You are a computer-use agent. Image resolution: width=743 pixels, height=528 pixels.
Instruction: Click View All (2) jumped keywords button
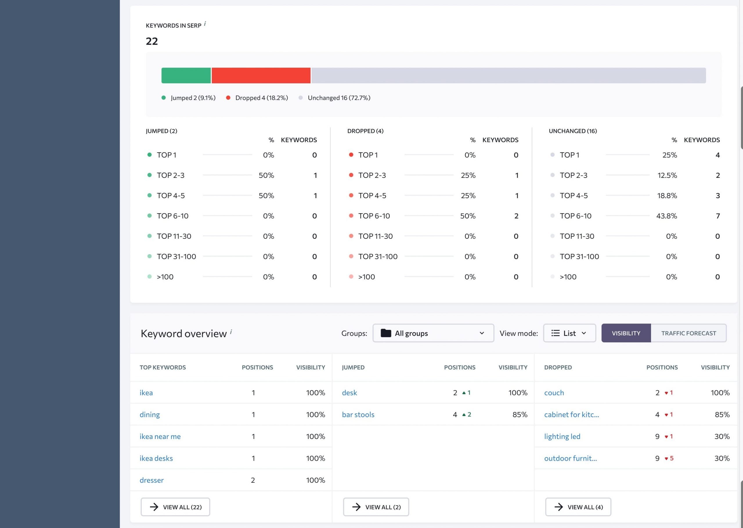tap(376, 507)
